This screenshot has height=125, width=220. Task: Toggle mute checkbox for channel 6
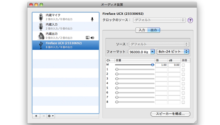click(x=183, y=93)
